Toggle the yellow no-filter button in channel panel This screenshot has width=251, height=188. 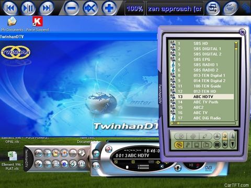pyautogui.click(x=179, y=145)
